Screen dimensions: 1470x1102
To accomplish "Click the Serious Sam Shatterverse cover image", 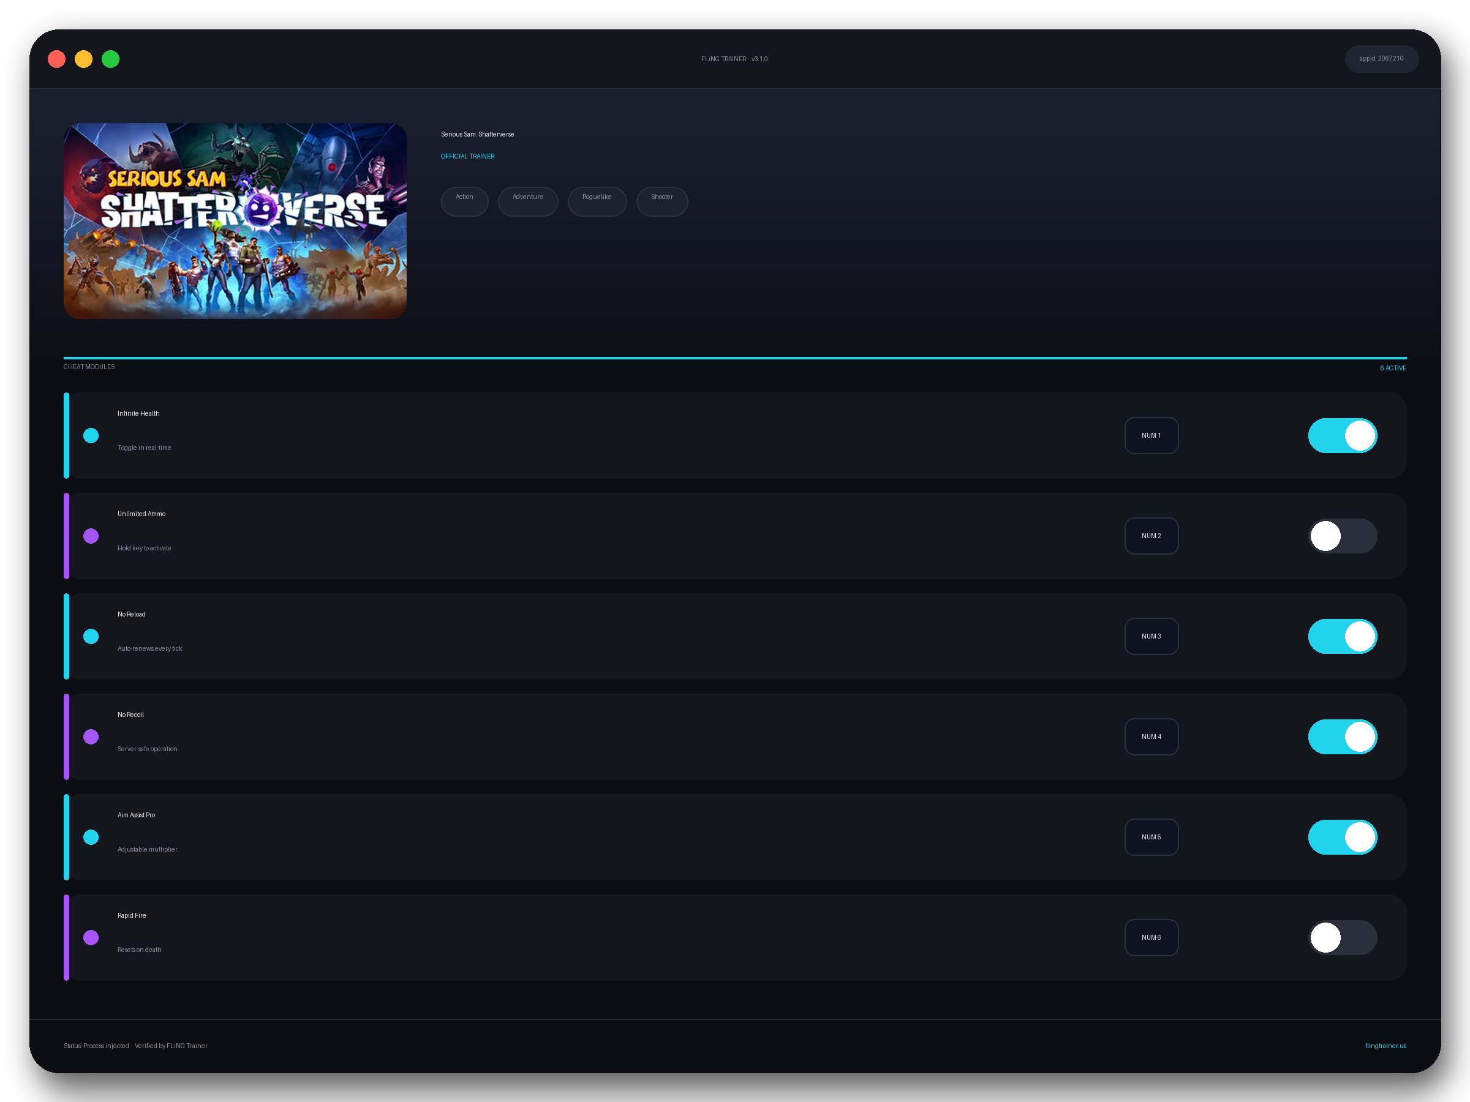I will [x=235, y=220].
